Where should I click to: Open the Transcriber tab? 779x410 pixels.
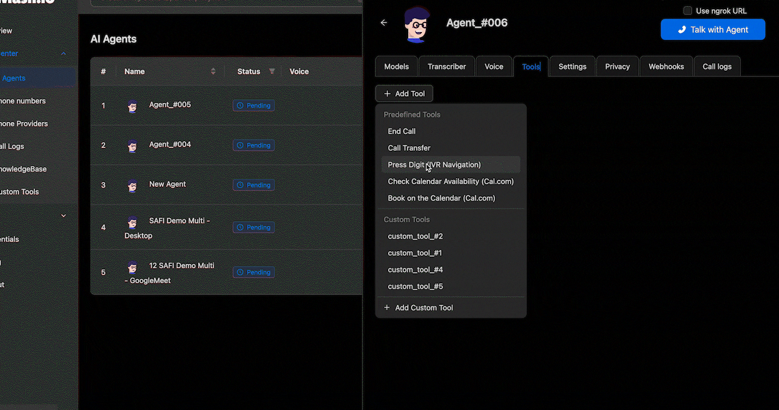(x=447, y=66)
